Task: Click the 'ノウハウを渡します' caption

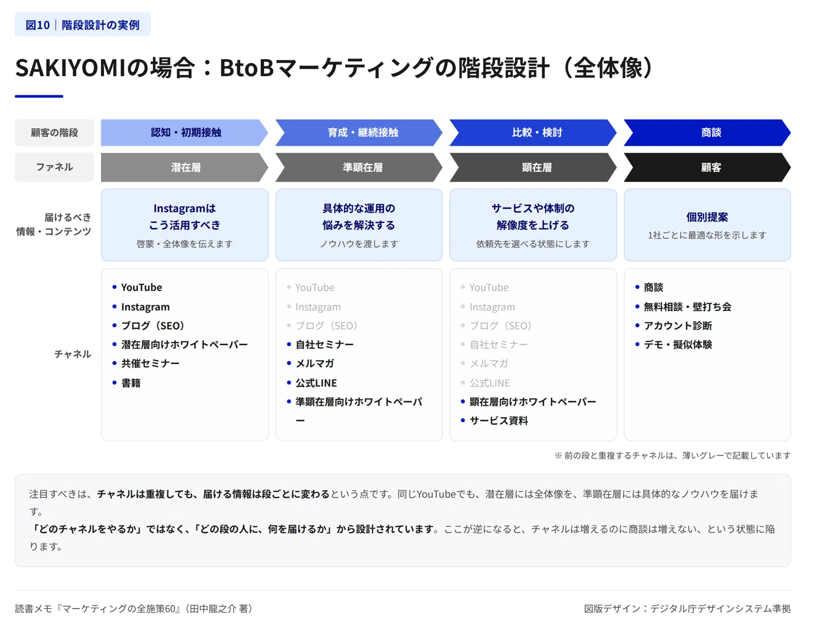Action: point(359,244)
